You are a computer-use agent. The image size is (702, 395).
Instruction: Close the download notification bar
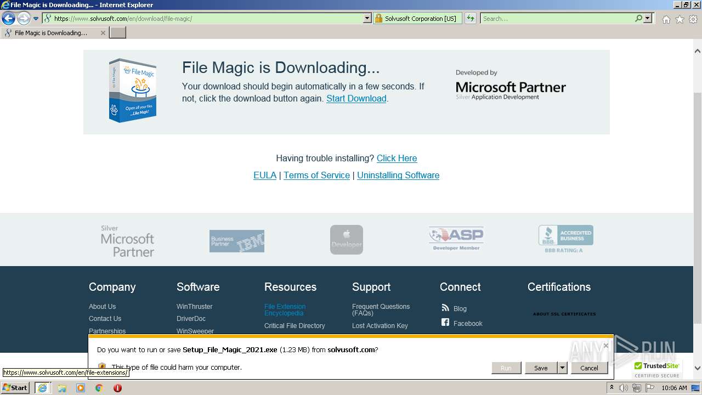606,346
